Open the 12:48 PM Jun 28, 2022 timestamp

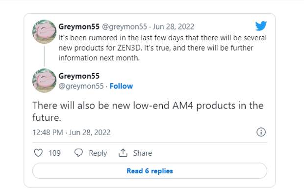[x=72, y=133]
